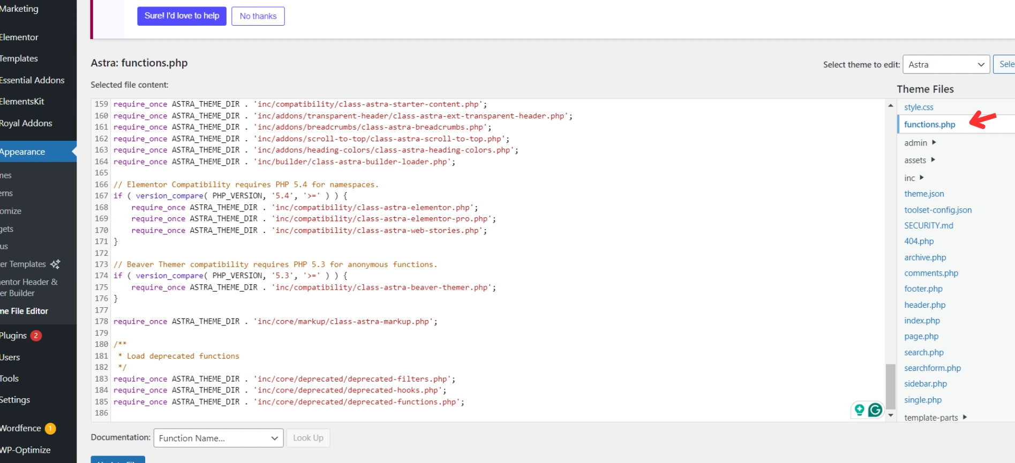Click the Look Up button
The width and height of the screenshot is (1015, 463).
click(308, 438)
